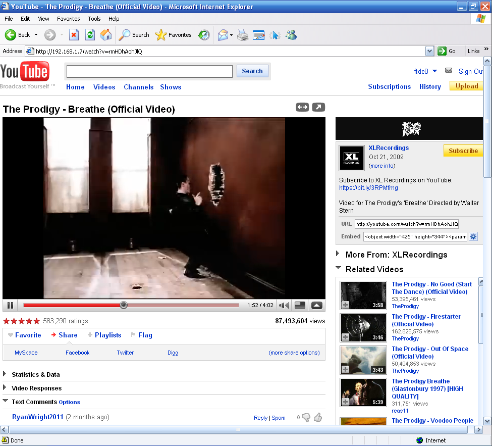Open the Address bar dropdown

(429, 51)
